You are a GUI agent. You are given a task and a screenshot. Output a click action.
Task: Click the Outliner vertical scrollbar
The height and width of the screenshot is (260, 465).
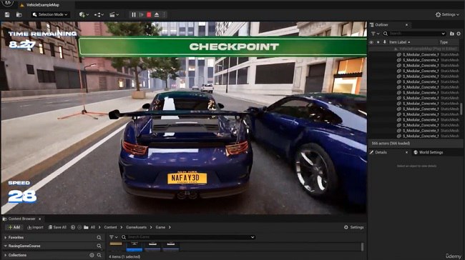point(461,109)
